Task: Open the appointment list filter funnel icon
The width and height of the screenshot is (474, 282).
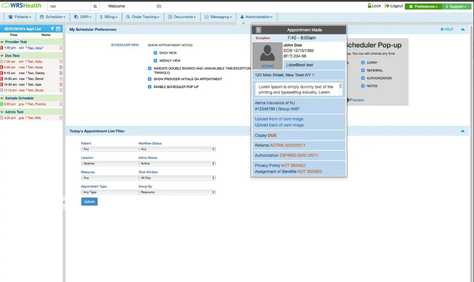Action: [x=52, y=29]
